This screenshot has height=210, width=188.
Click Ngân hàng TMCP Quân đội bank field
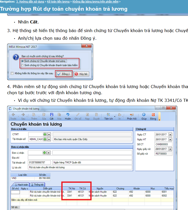[x=92, y=162]
